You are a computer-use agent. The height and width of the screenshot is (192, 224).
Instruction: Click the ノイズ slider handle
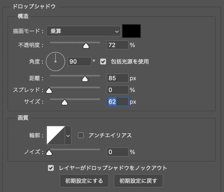tap(49, 153)
